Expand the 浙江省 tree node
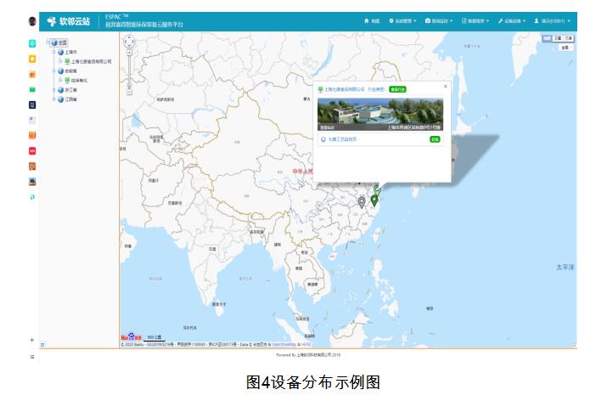Viewport: 607px width, 401px height. click(x=54, y=89)
